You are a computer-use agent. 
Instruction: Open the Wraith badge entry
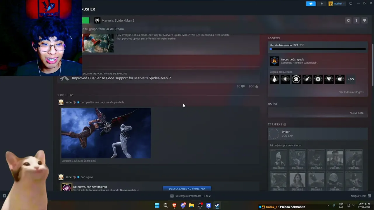(x=318, y=134)
